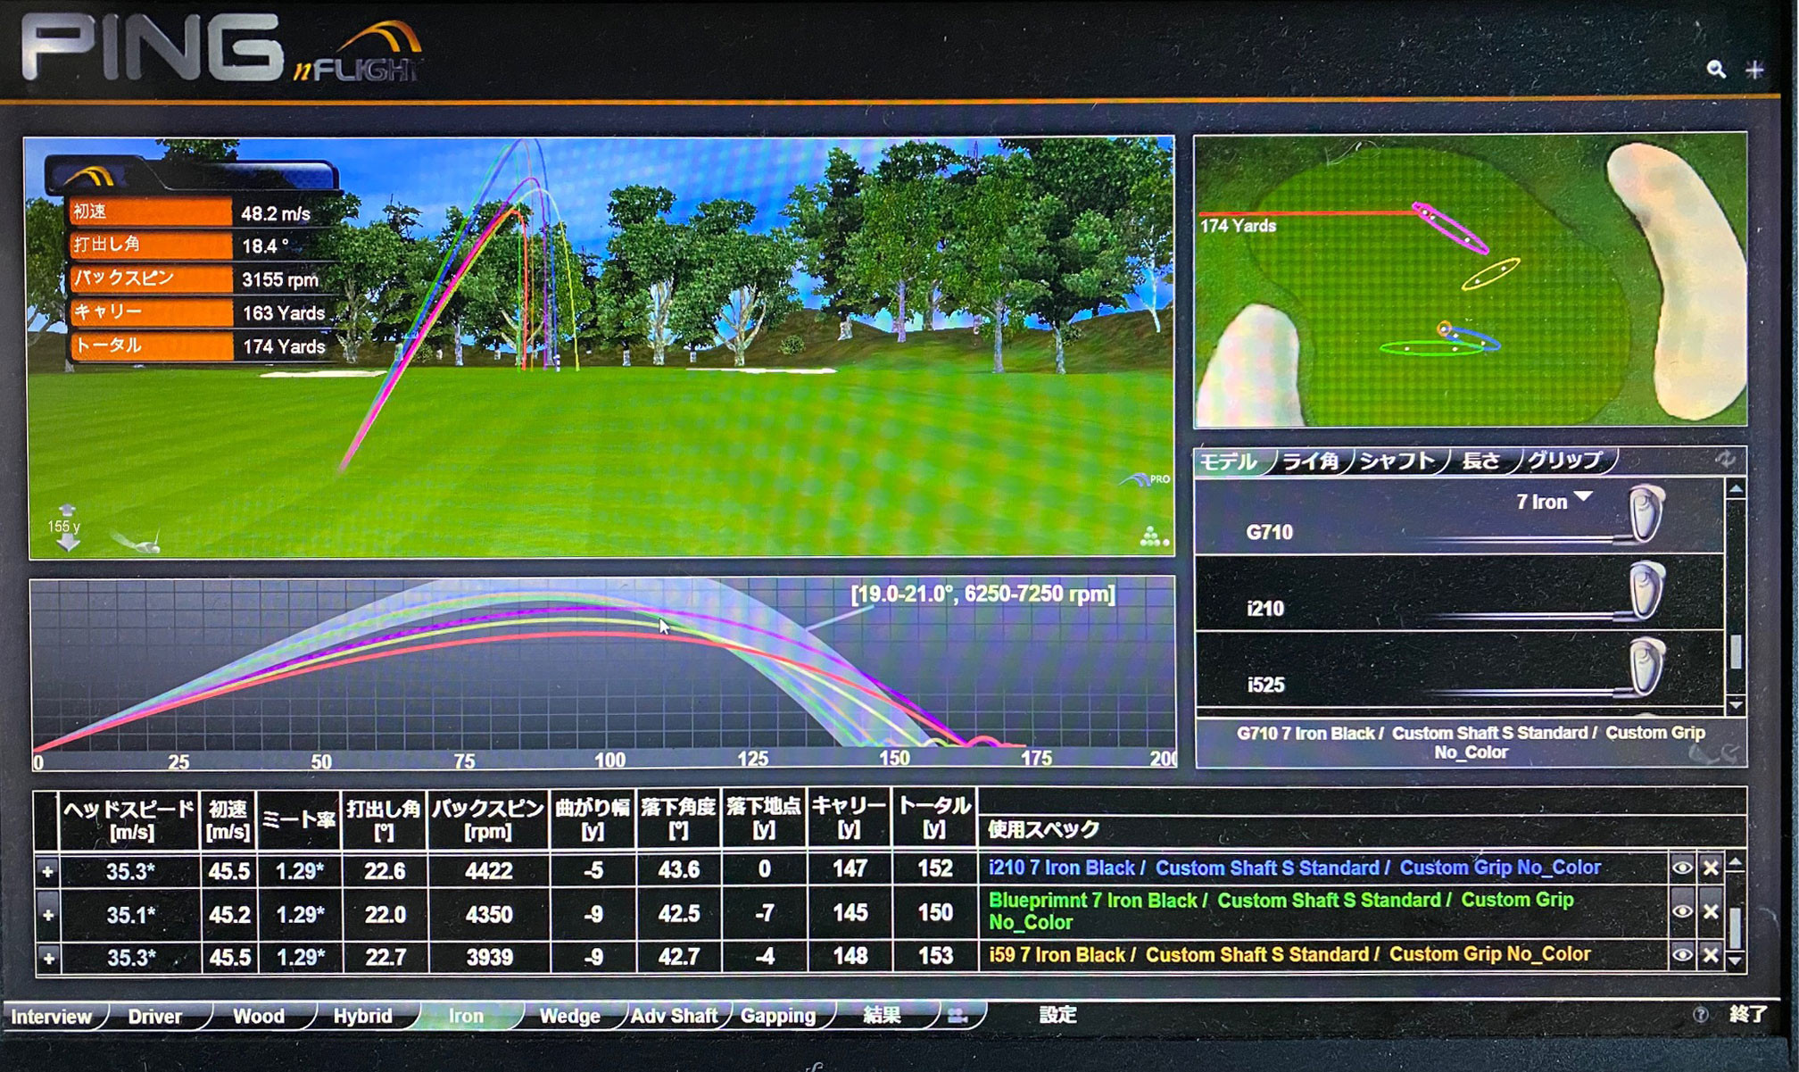Open the help question mark icon
This screenshot has width=1799, height=1072.
pyautogui.click(x=1700, y=1015)
